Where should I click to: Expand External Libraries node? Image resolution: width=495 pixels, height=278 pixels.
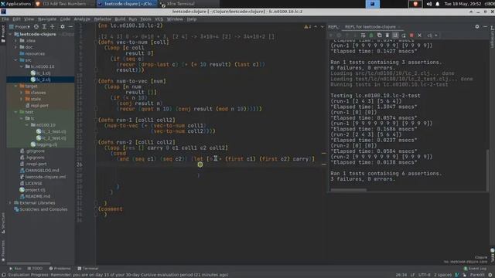(x=11, y=202)
